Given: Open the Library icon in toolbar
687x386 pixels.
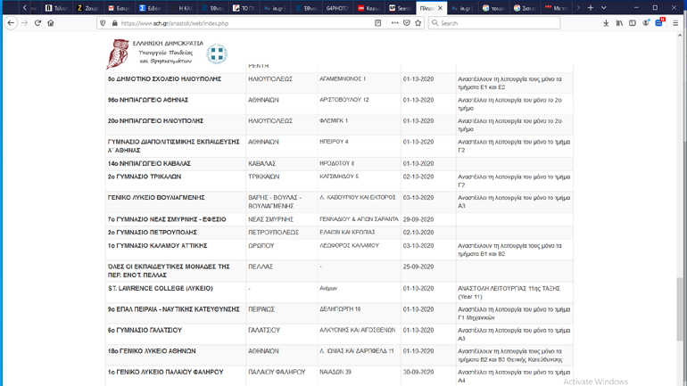Looking at the screenshot, I should pos(619,23).
